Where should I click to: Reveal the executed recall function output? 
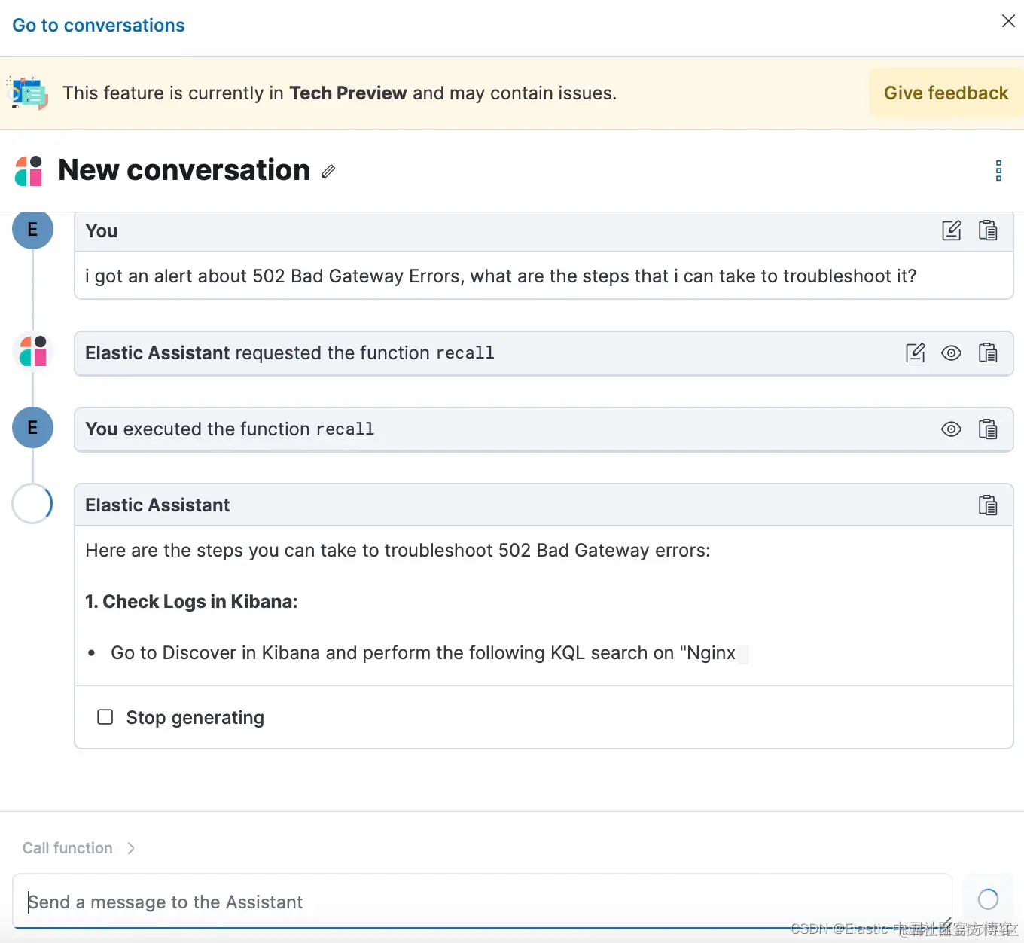pos(952,429)
